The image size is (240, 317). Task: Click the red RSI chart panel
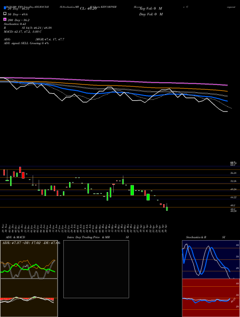pos(211,298)
